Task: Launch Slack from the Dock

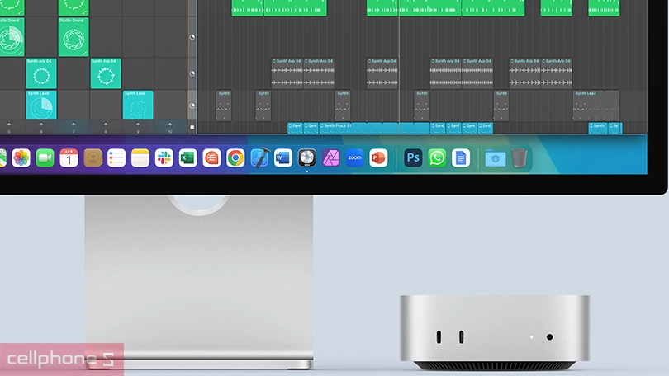Action: (164, 158)
